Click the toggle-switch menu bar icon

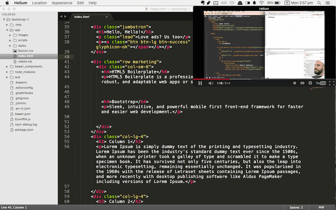click(x=247, y=3)
